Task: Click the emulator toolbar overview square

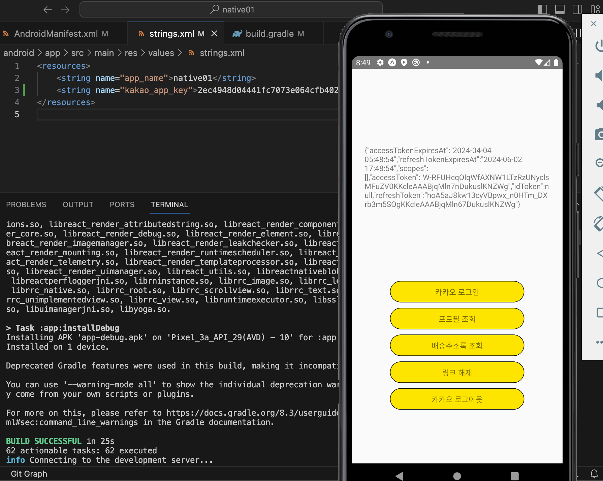Action: click(x=600, y=313)
